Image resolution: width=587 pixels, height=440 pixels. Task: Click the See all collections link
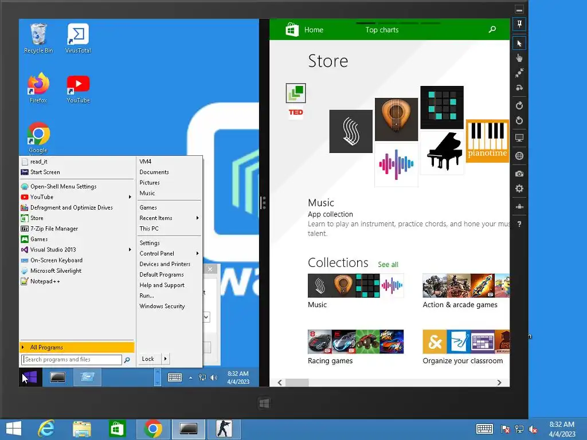[388, 264]
